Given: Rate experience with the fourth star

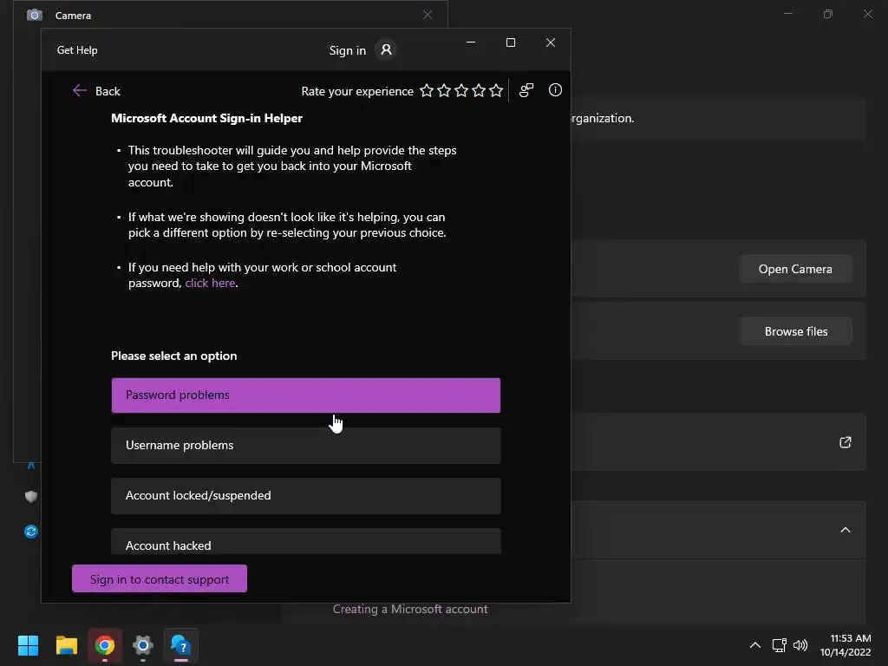Looking at the screenshot, I should pos(479,90).
